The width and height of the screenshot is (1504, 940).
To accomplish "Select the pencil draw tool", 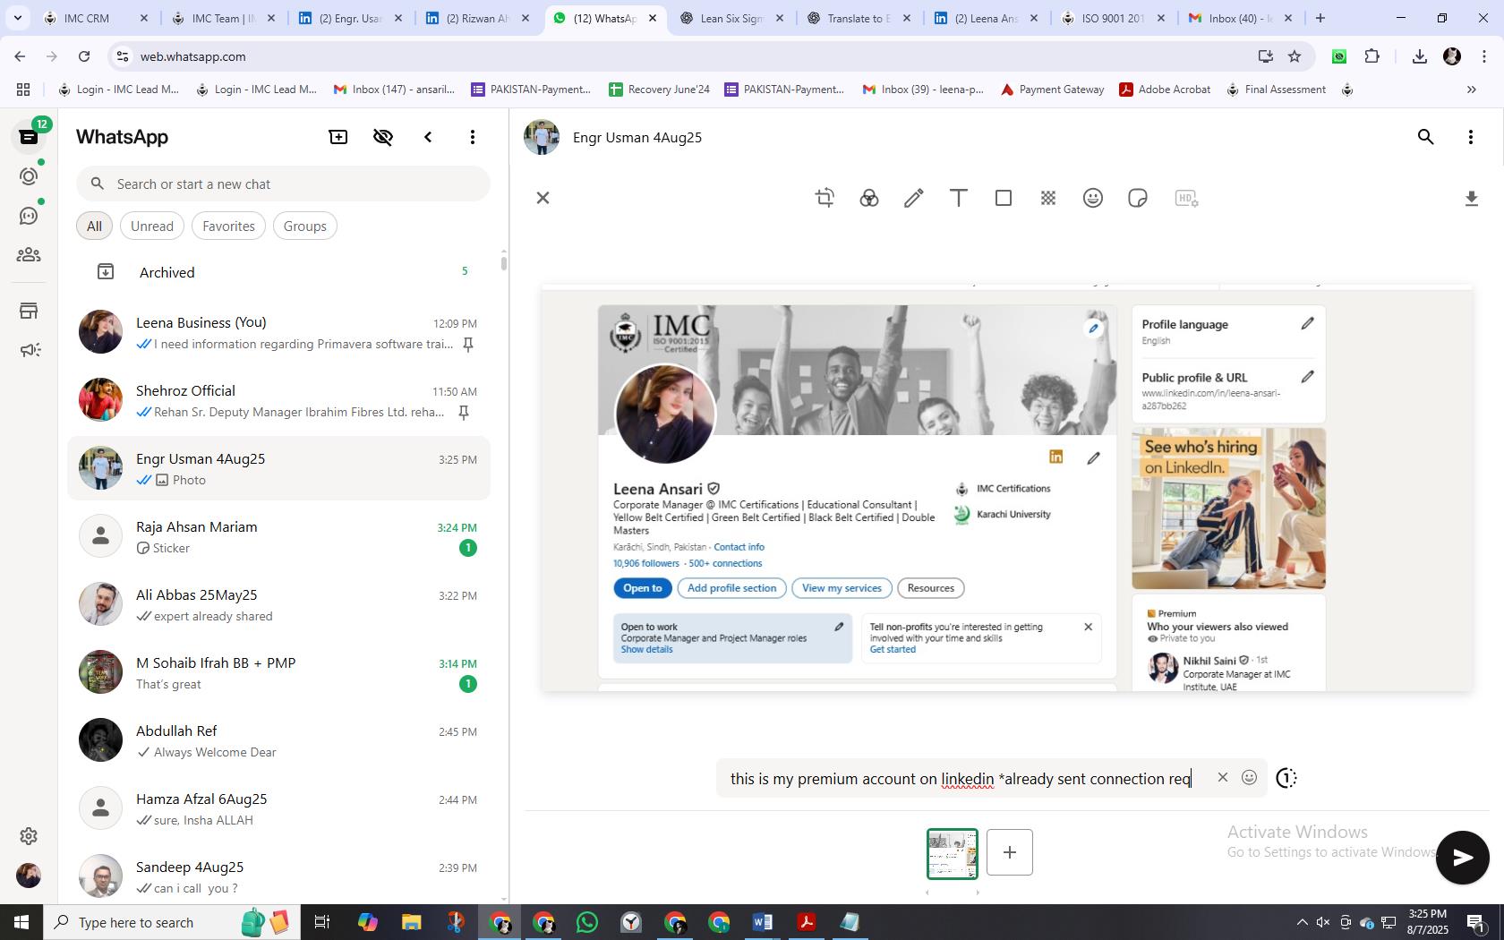I will click(914, 198).
